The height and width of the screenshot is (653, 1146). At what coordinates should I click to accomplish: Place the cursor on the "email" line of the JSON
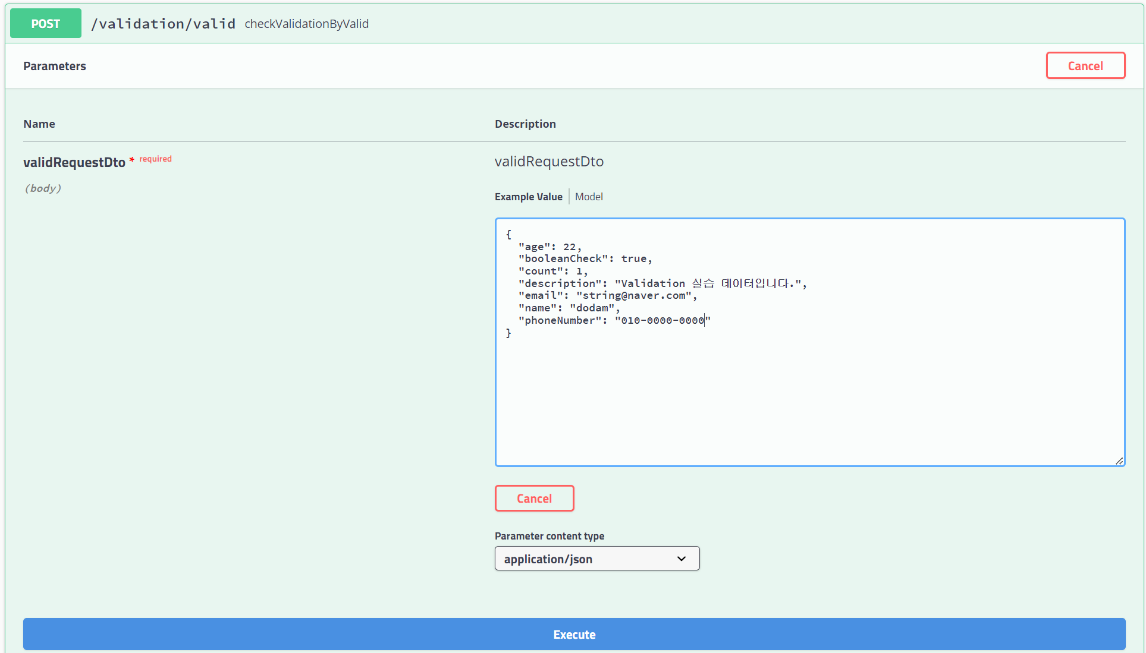pos(607,296)
